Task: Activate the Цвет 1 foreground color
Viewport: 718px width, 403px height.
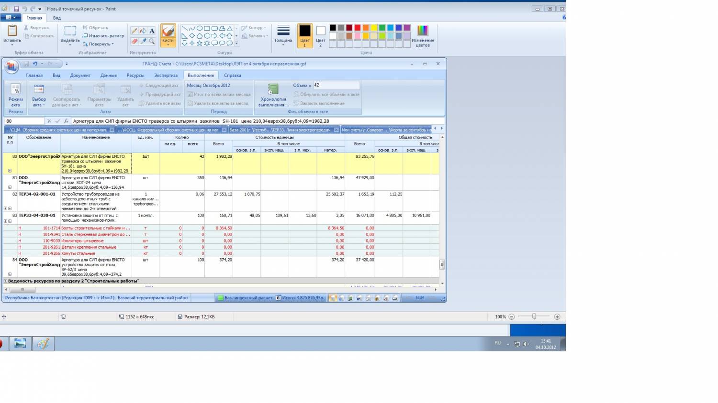Action: click(x=305, y=36)
